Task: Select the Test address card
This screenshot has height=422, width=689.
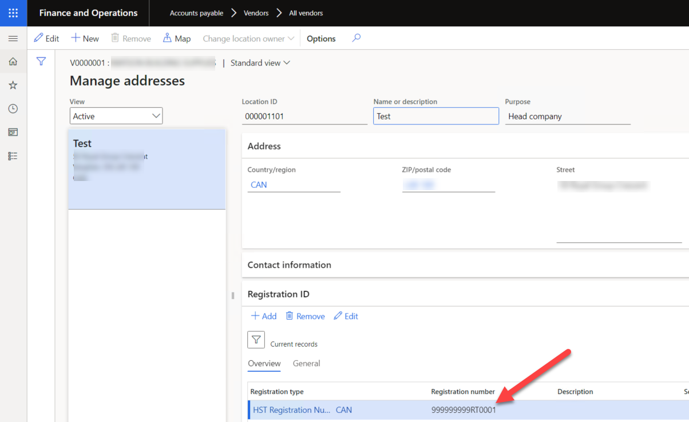Action: coord(147,169)
